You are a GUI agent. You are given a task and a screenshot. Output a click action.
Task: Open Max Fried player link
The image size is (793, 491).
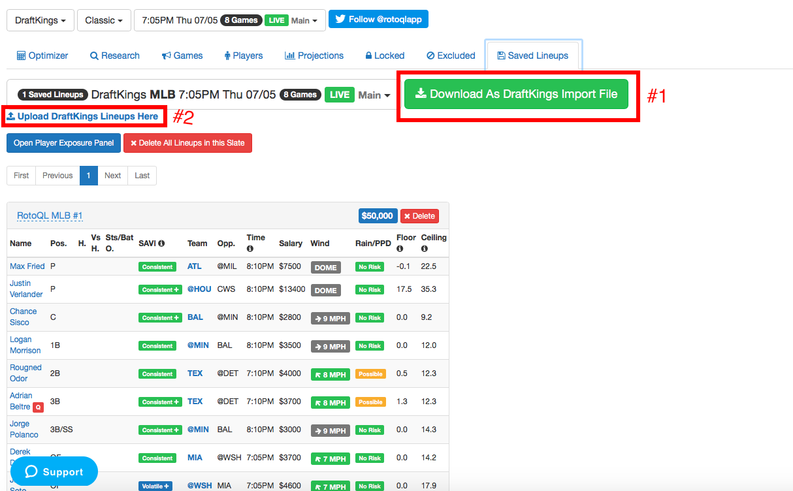(x=27, y=266)
